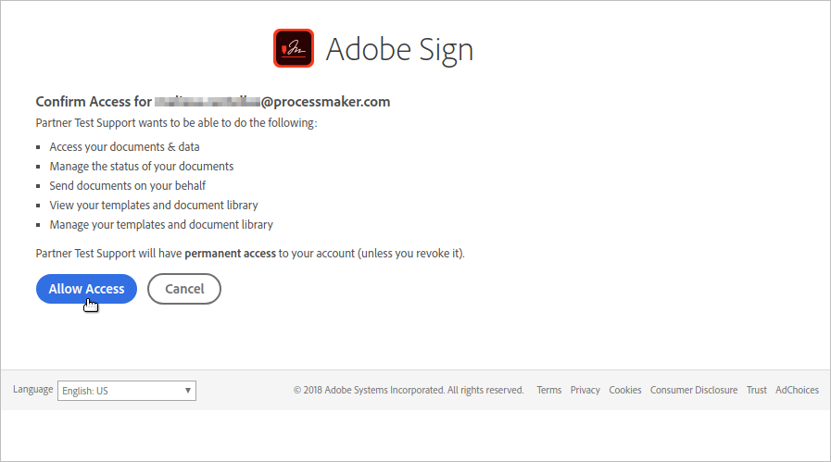Screen dimensions: 831x462
Task: Click "Manage the status of your documents"
Action: pos(141,166)
